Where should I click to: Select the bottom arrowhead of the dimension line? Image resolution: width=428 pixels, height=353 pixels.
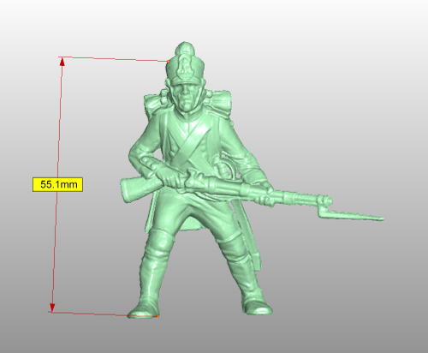52,308
